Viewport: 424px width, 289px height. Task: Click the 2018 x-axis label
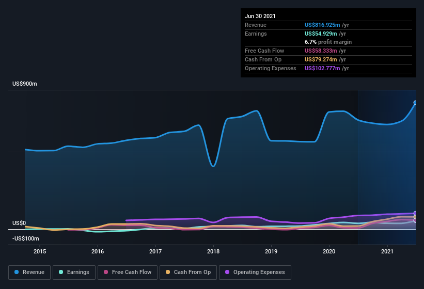tap(213, 251)
